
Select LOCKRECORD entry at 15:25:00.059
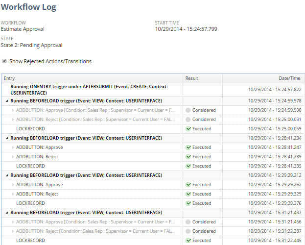30,129
